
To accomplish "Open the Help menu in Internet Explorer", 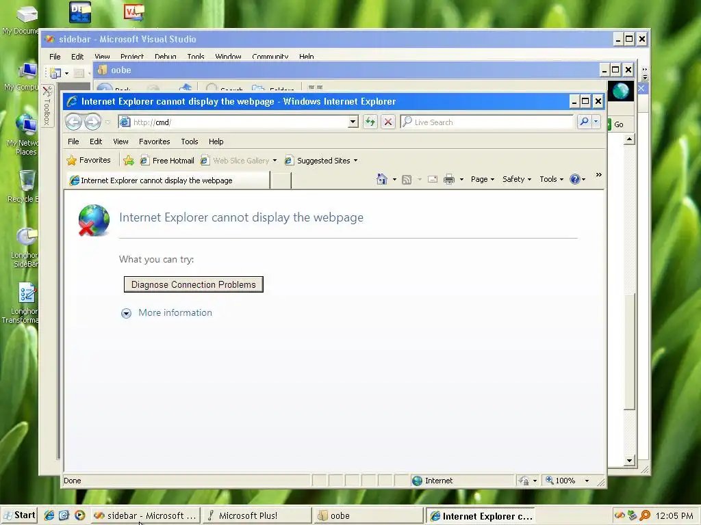I will click(216, 142).
